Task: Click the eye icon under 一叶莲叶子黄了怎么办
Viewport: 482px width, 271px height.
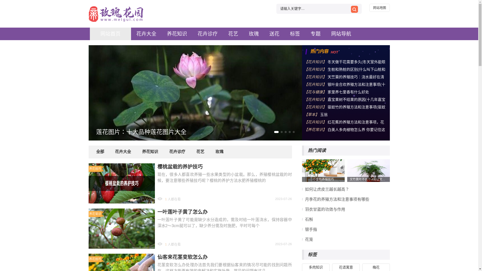Action: [160, 244]
